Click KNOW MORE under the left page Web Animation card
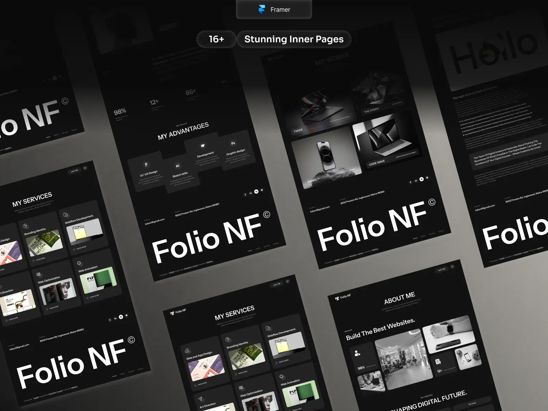The width and height of the screenshot is (548, 411). coord(93,296)
